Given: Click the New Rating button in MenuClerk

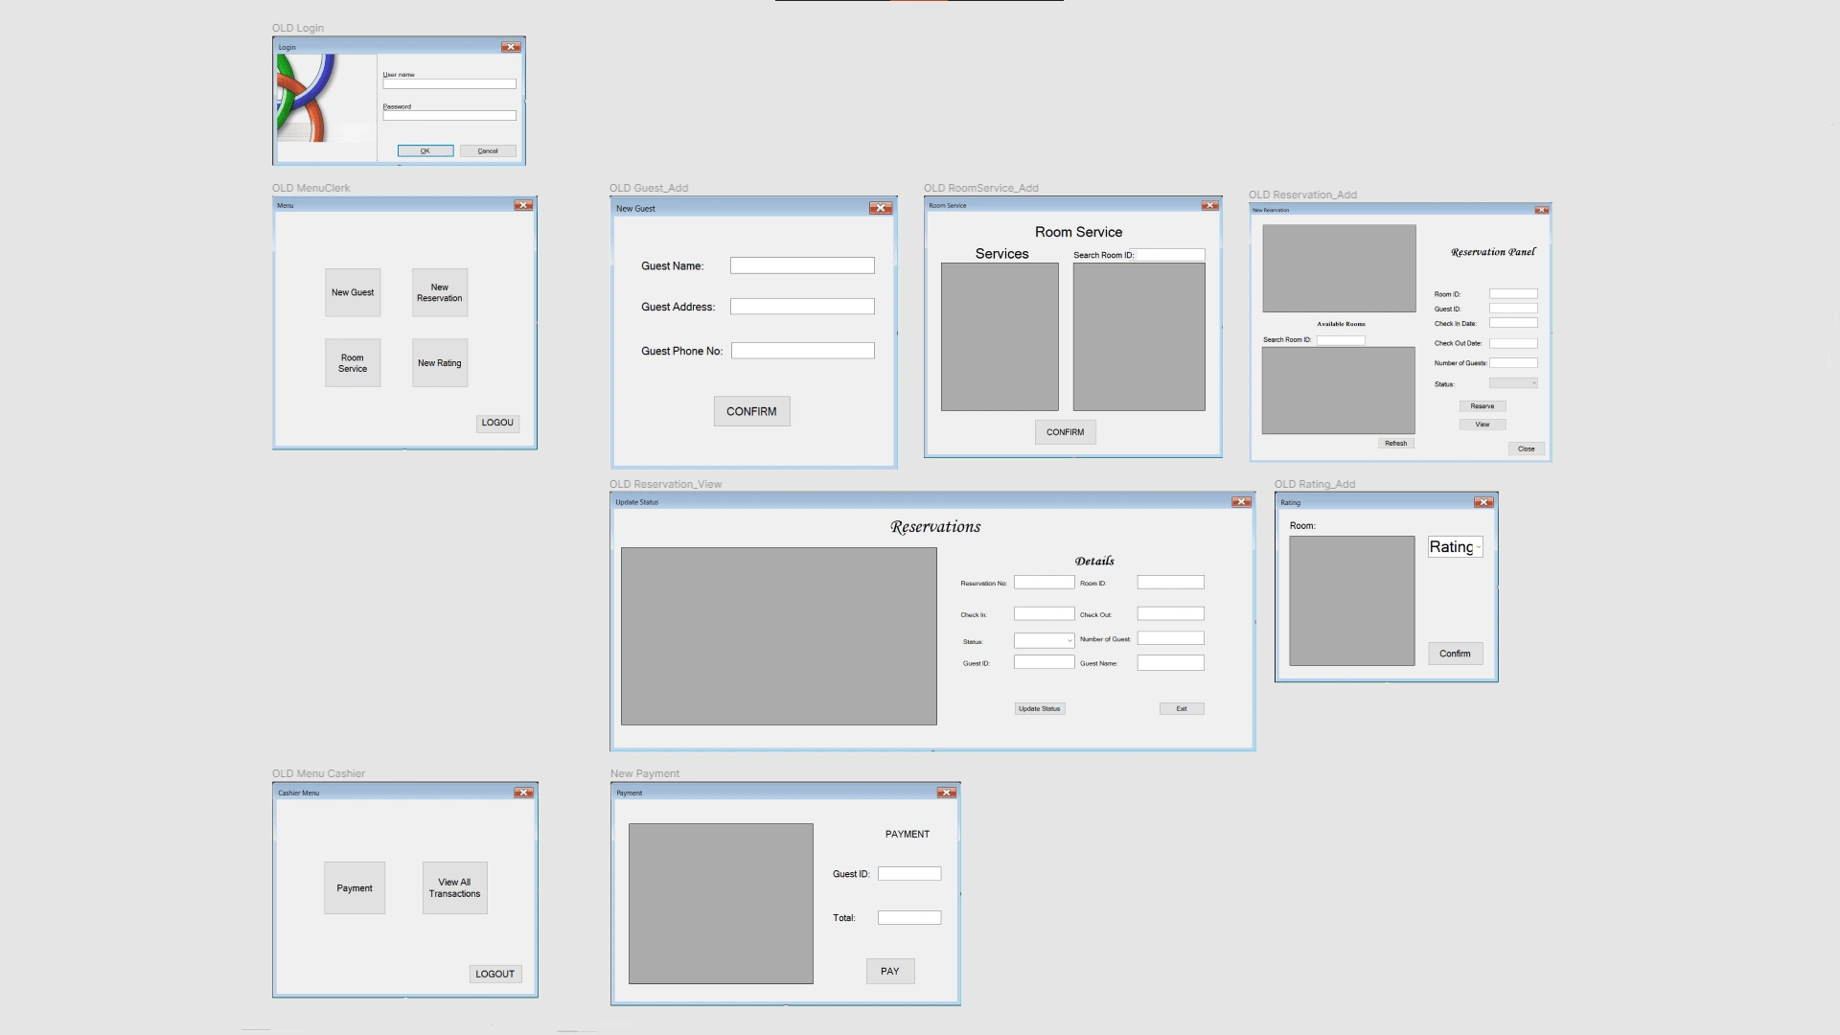Looking at the screenshot, I should pos(440,362).
